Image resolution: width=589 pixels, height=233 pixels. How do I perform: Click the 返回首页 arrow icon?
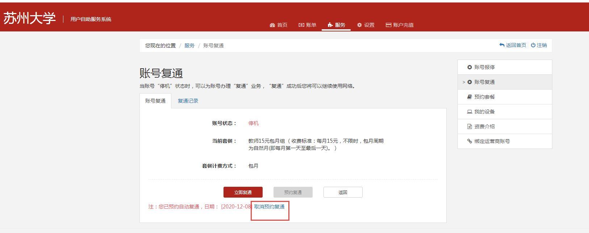pyautogui.click(x=502, y=45)
